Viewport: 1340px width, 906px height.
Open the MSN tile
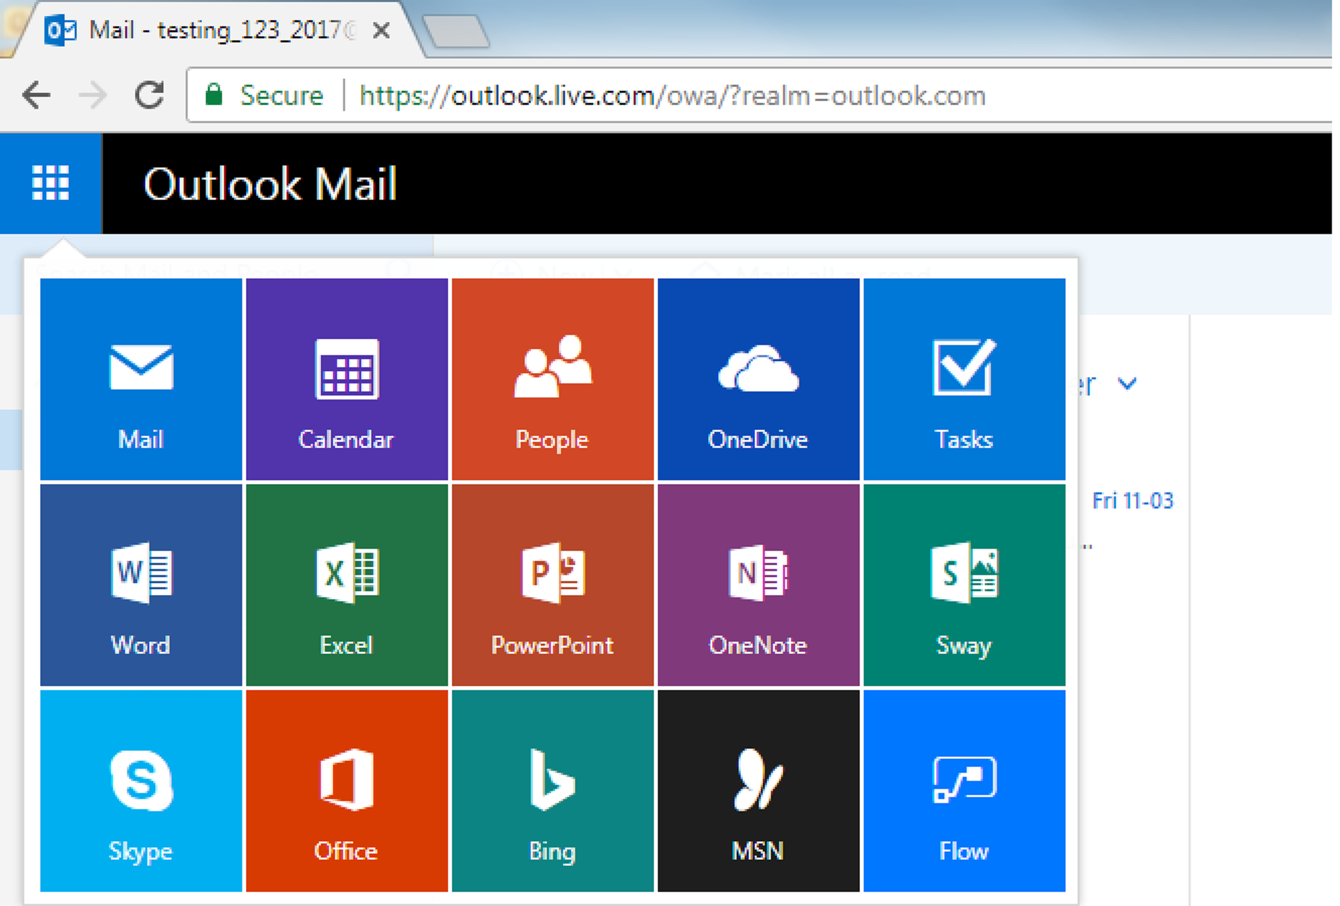(x=759, y=791)
